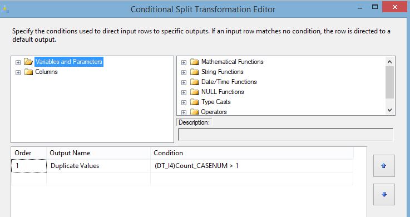Screen dimensions: 410x217
Task: Expand the String Functions node
Action: 184,72
